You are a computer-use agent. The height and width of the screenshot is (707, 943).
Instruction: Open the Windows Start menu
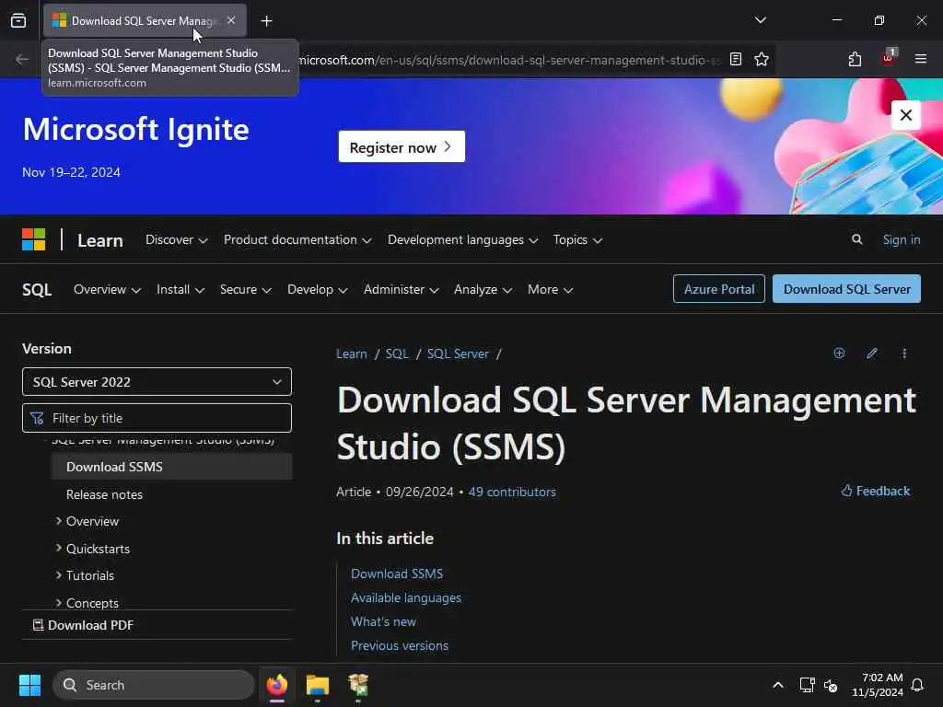[29, 685]
